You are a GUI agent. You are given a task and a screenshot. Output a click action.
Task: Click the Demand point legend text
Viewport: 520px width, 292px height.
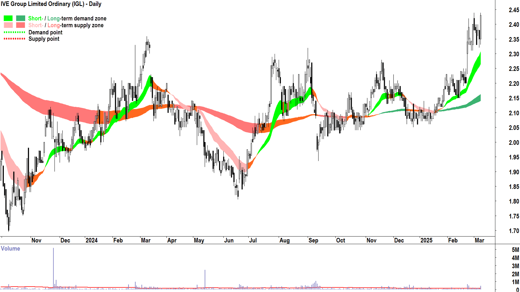pos(45,32)
